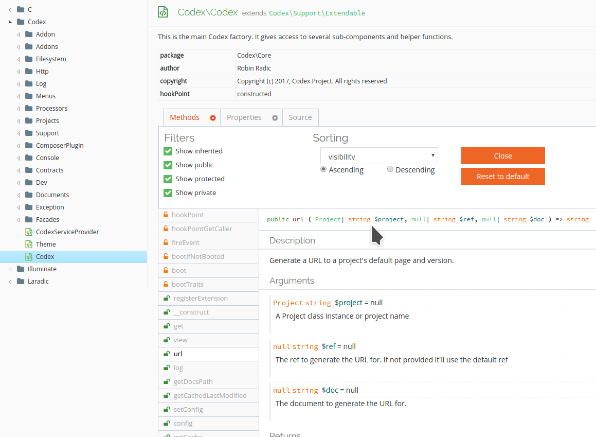Click the Project type link in signature
596x437 pixels.
328,219
